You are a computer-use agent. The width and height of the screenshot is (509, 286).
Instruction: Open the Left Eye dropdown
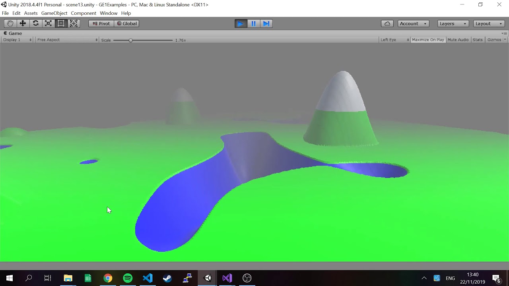click(x=394, y=40)
